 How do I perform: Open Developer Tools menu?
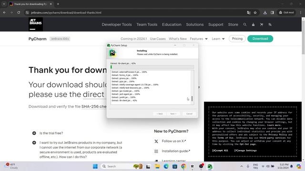click(x=117, y=24)
